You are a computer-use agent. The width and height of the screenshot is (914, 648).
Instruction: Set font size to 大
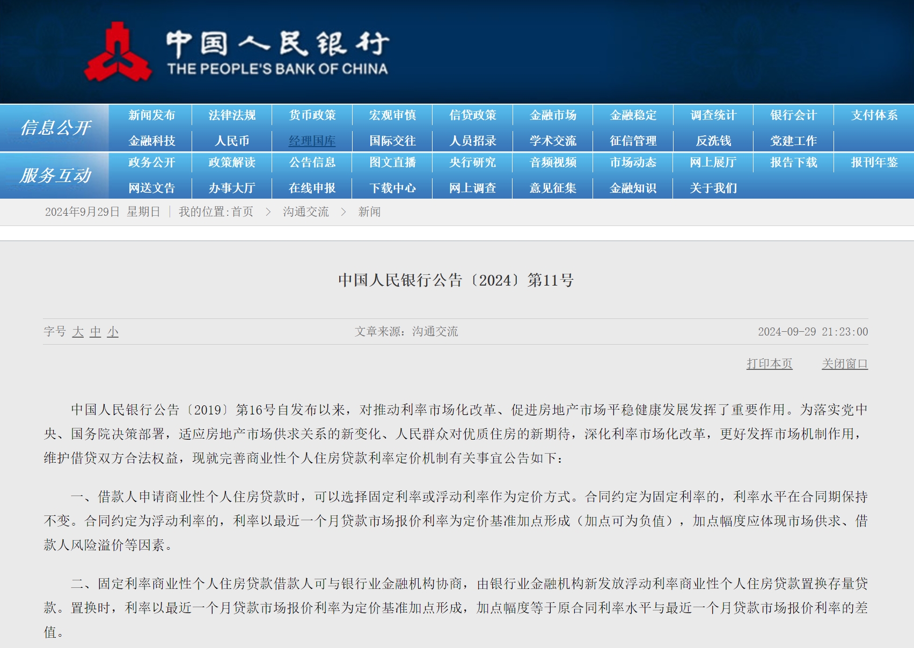point(78,332)
